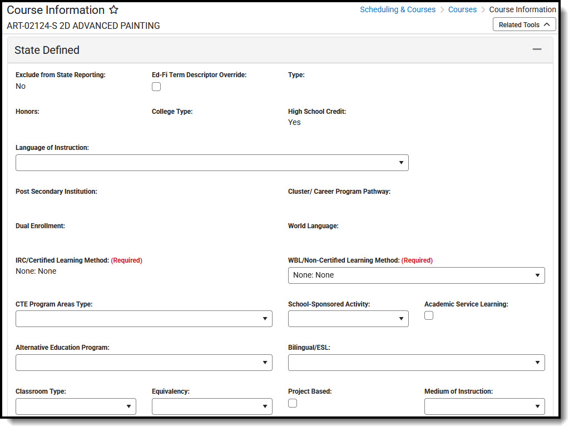The image size is (574, 432).
Task: Expand CTE Program Areas Type dropdown
Action: (143, 319)
